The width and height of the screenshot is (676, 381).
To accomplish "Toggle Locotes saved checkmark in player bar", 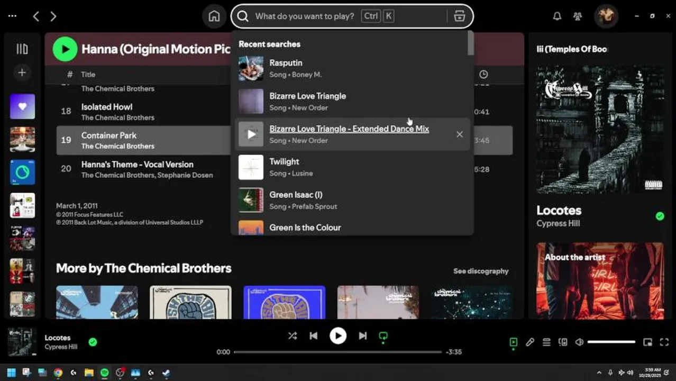I will 93,342.
